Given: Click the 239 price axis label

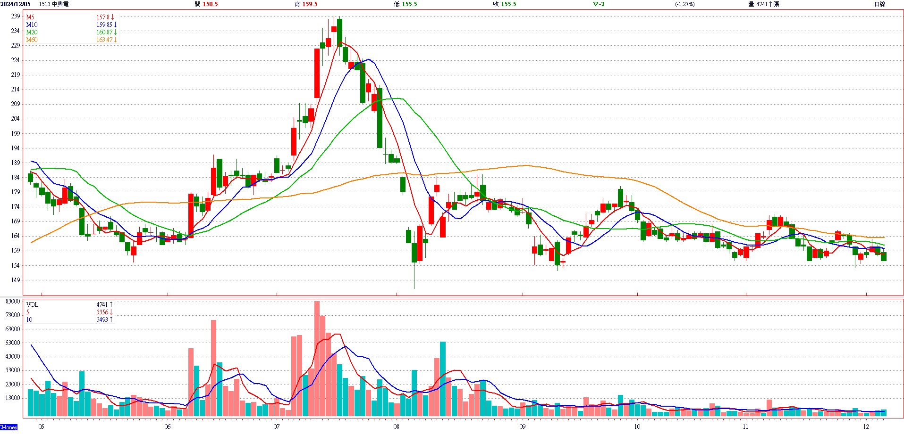Looking at the screenshot, I should coord(16,16).
